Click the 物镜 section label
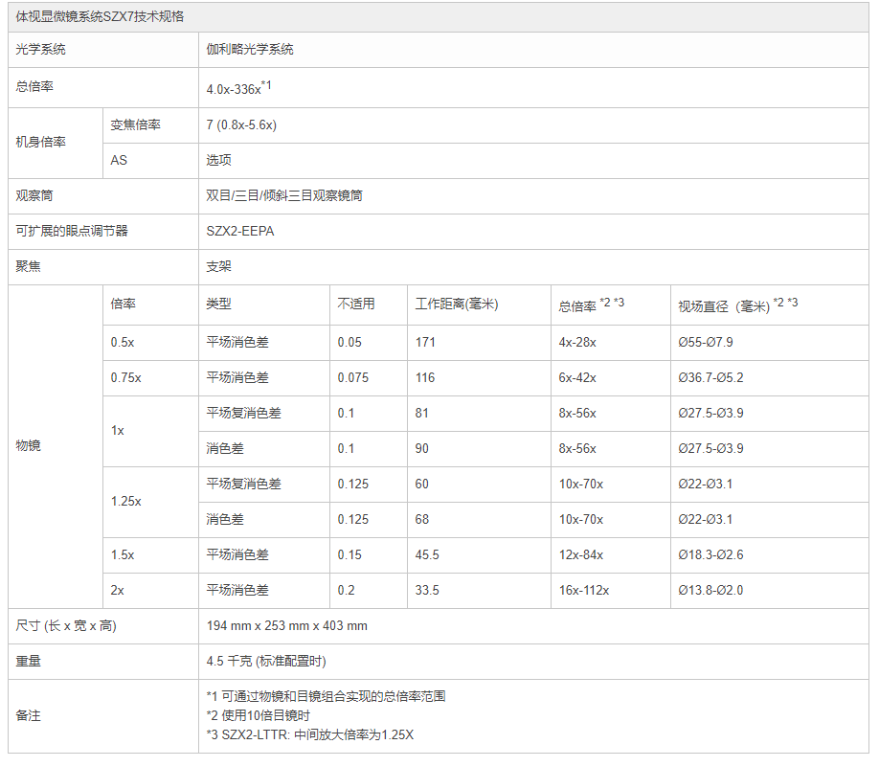879x767 pixels. pos(28,445)
